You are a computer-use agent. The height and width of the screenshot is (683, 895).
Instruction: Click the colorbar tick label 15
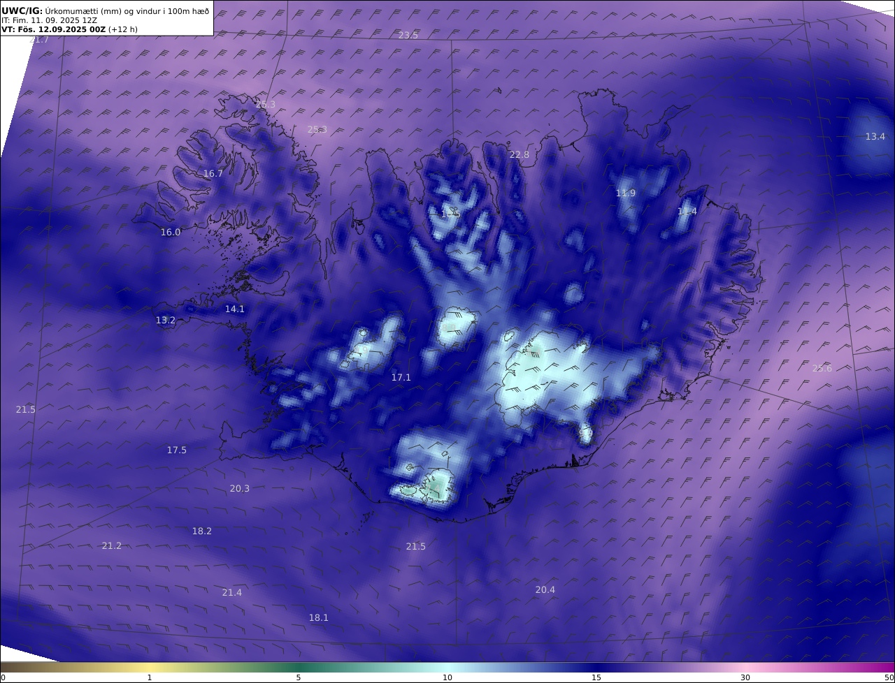[x=596, y=677]
